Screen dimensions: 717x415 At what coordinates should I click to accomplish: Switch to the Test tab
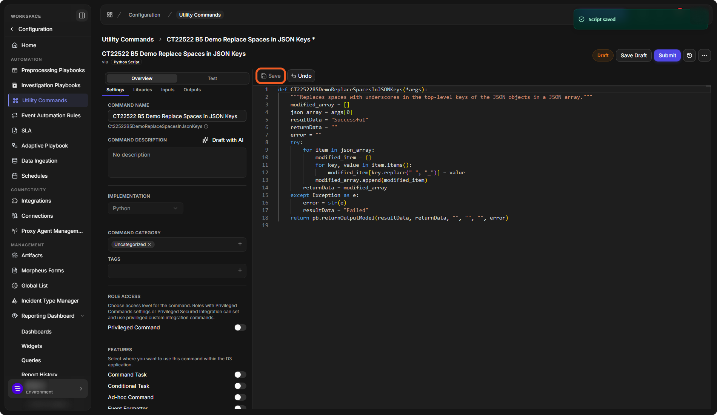(212, 78)
